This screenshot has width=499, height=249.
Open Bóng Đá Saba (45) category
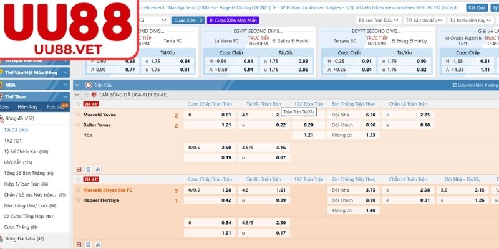[25, 238]
